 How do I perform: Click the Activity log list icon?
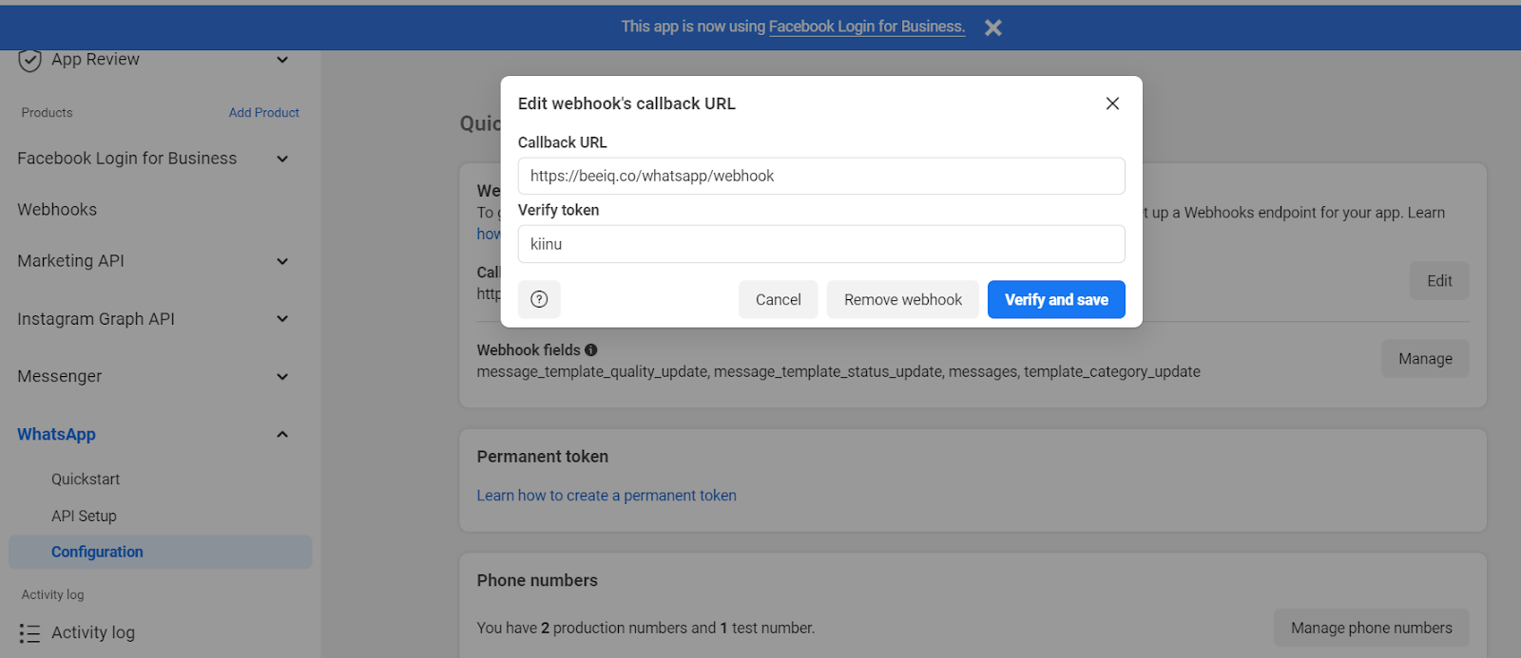[x=29, y=633]
